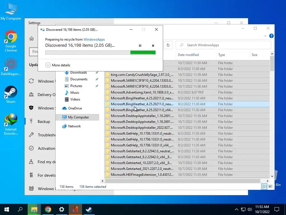This screenshot has height=215, width=286.
Task: Select Documents in the navigation pane
Action: click(x=79, y=79)
